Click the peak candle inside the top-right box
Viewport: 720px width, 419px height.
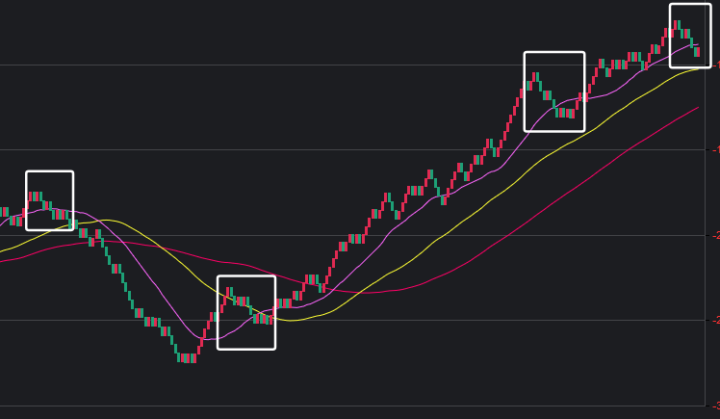coord(677,25)
